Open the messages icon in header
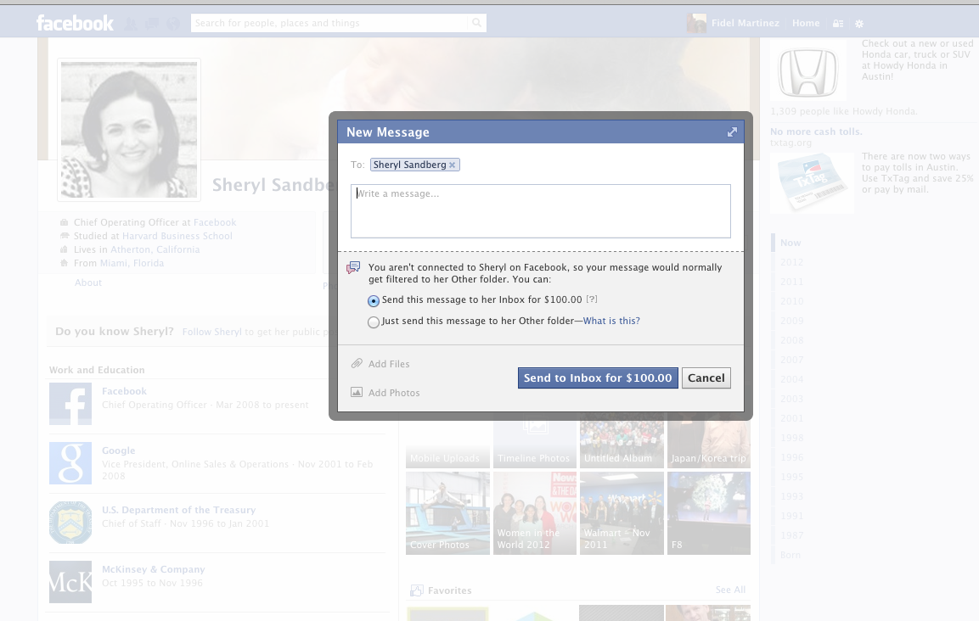The height and width of the screenshot is (621, 979). click(x=152, y=24)
